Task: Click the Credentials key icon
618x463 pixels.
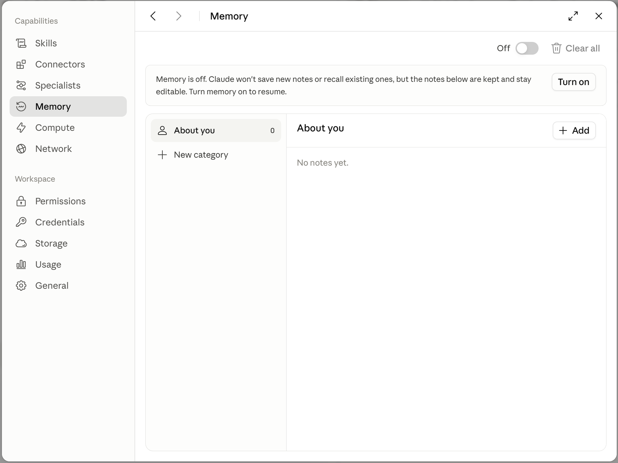Action: click(21, 222)
